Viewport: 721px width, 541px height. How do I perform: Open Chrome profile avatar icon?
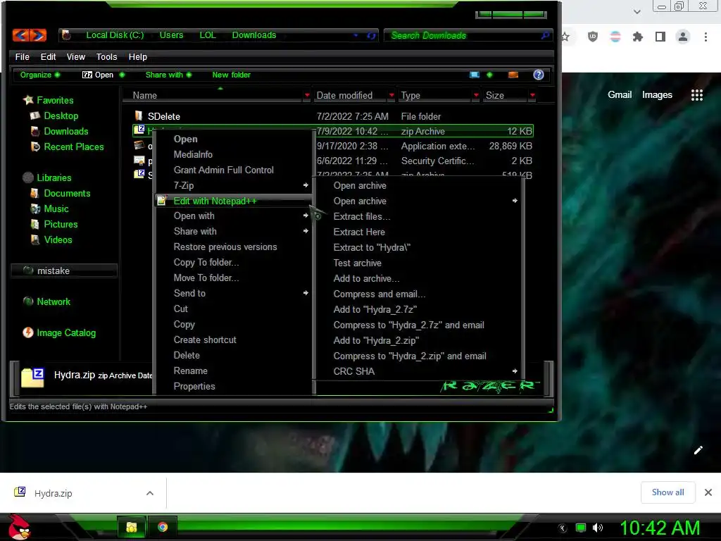(x=683, y=37)
